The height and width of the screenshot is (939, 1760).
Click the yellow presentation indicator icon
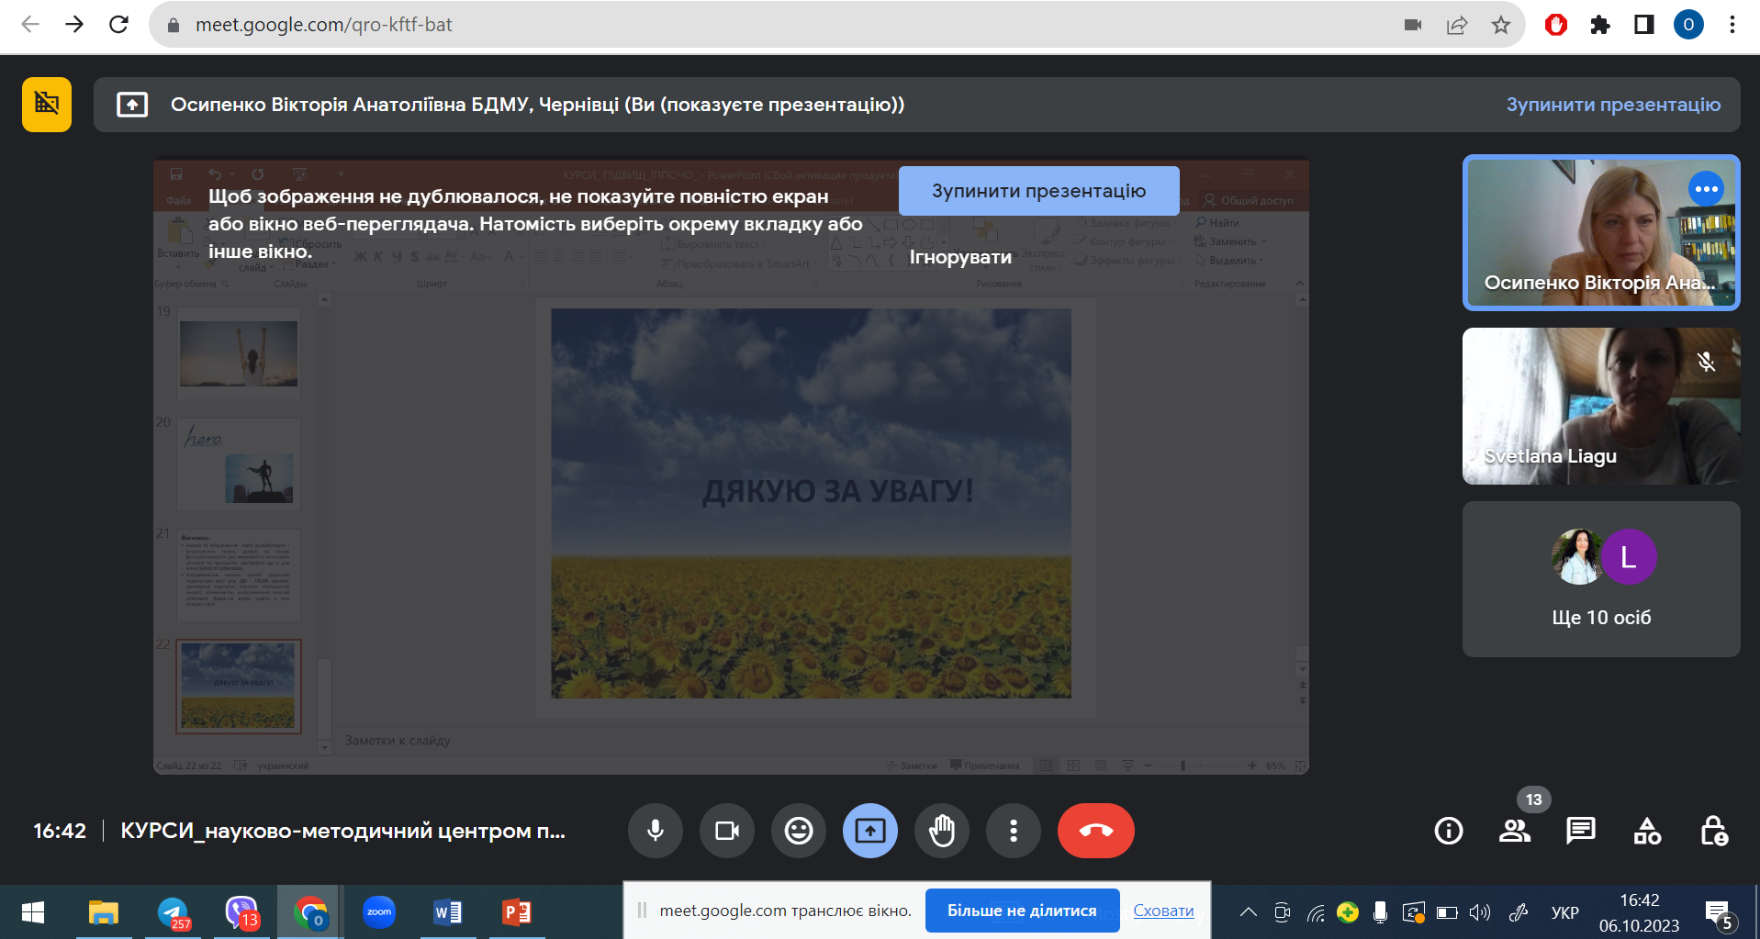pyautogui.click(x=47, y=105)
